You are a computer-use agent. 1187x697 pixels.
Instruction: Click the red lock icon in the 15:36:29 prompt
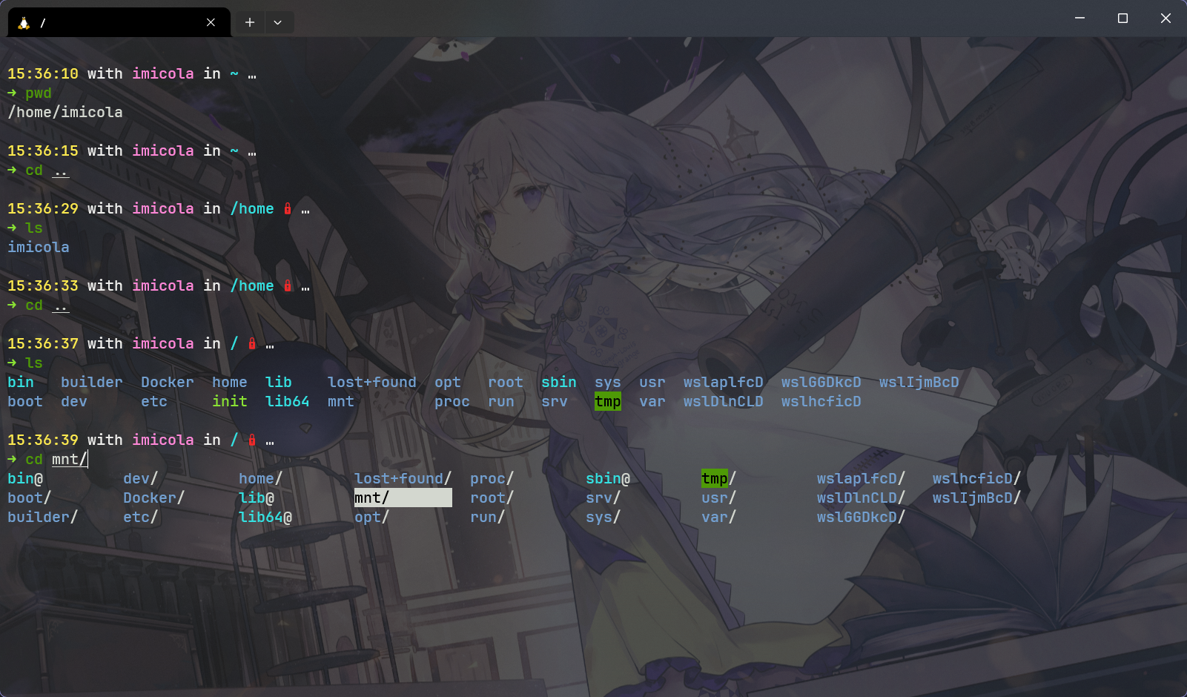(288, 209)
